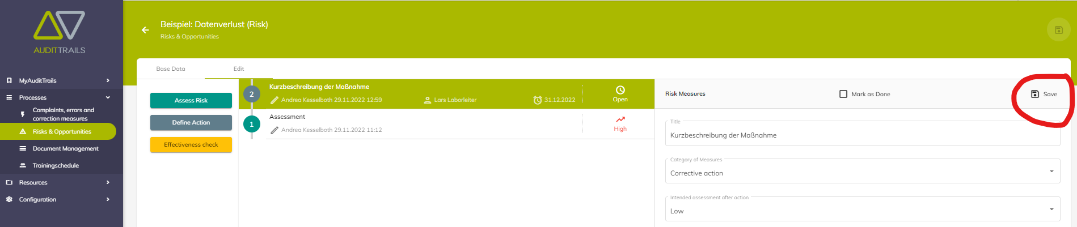Click the High risk trend arrow icon

tap(620, 119)
